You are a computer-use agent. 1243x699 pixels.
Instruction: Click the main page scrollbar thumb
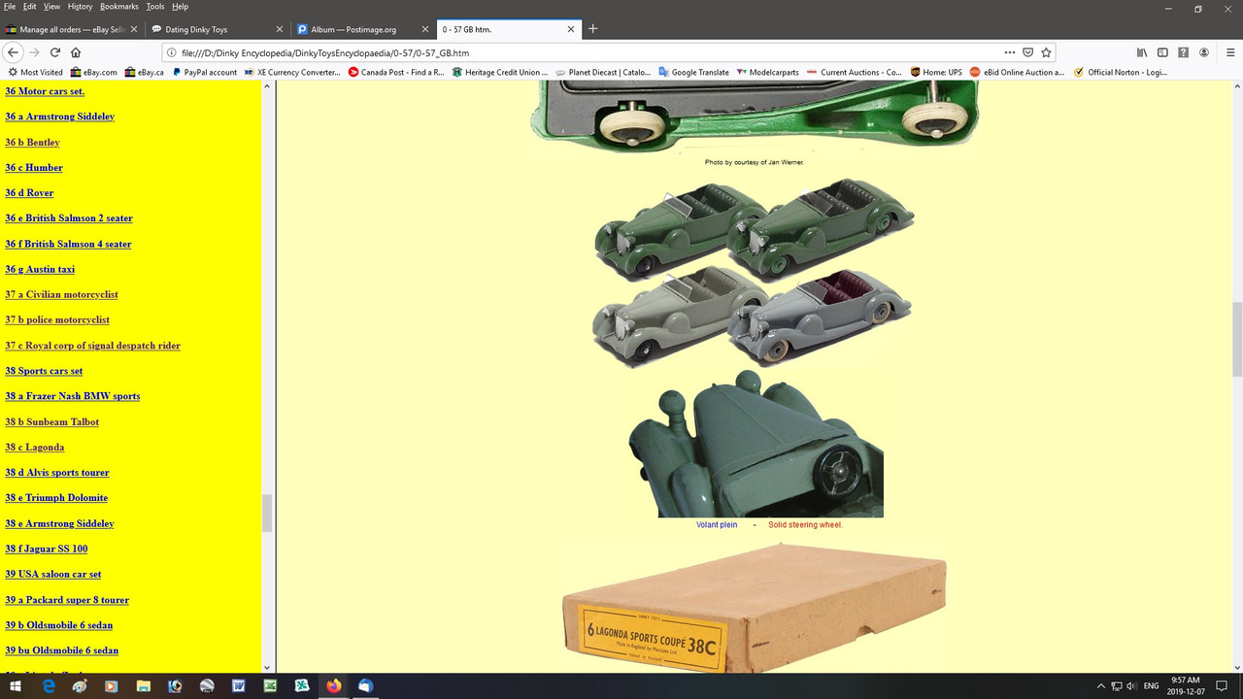[1237, 339]
